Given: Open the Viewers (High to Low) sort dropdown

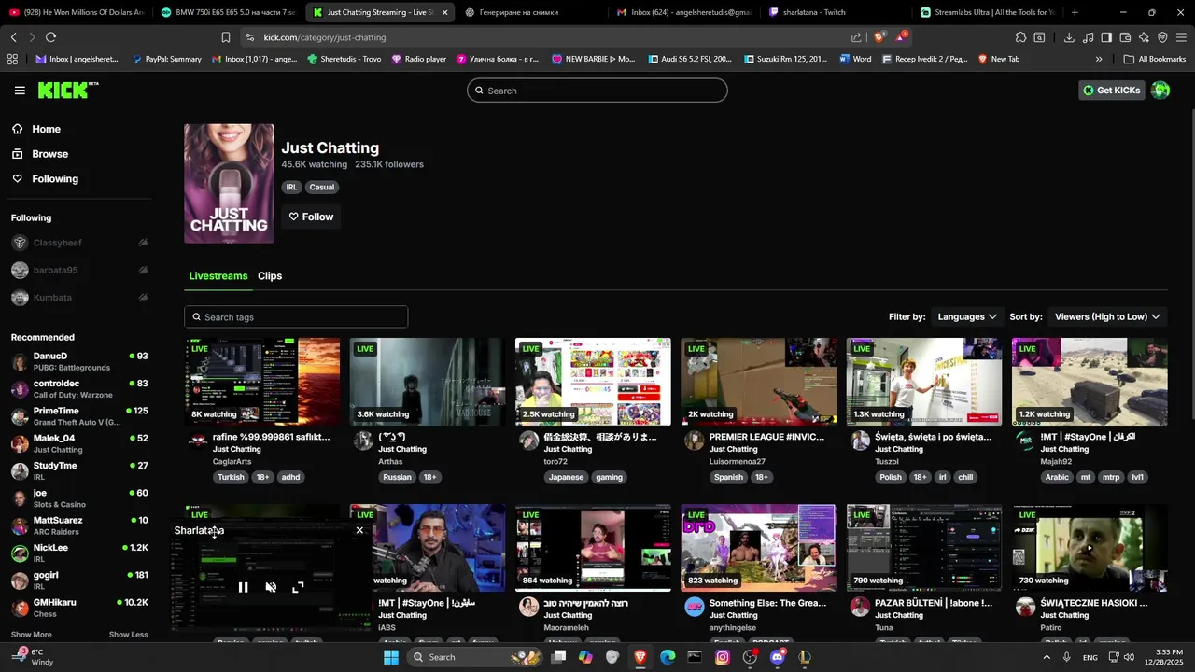Looking at the screenshot, I should 1107,316.
